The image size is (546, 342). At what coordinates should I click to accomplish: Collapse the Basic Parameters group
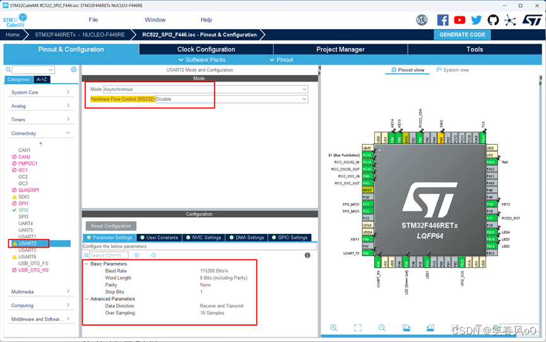click(x=86, y=264)
